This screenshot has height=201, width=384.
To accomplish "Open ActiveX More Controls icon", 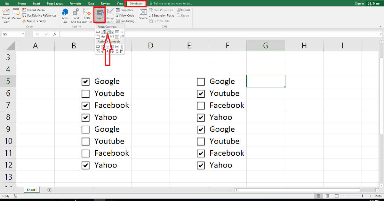I will tap(122, 51).
